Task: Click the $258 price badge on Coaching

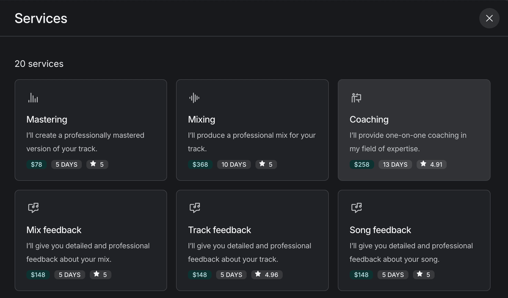Action: click(362, 164)
